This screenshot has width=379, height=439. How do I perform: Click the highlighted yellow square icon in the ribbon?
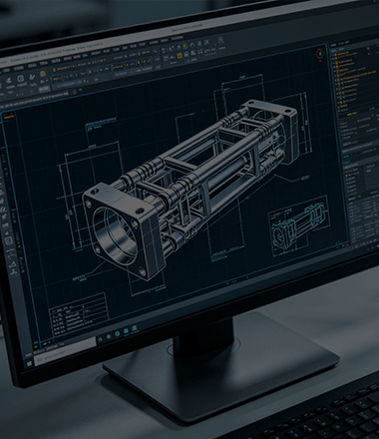click(180, 56)
